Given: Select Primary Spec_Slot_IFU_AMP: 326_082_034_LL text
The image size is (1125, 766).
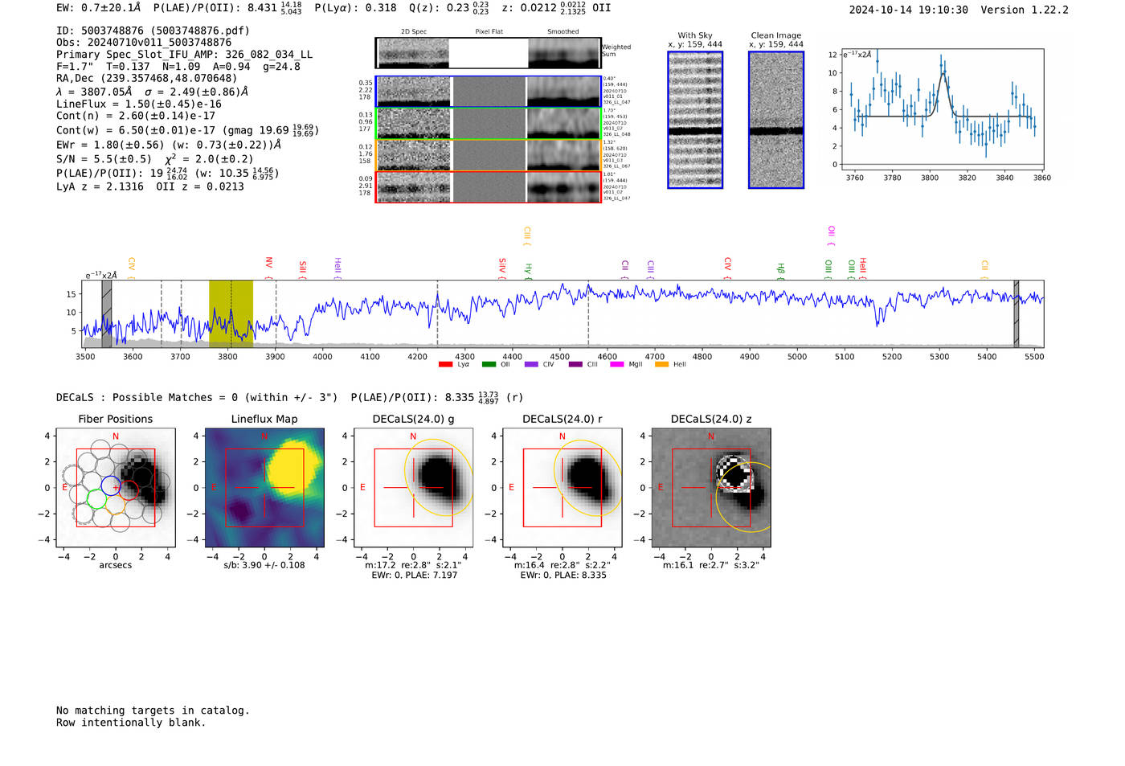Looking at the screenshot, I should (x=185, y=55).
